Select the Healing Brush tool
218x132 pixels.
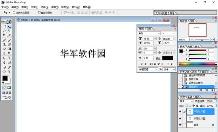(x=4, y=40)
